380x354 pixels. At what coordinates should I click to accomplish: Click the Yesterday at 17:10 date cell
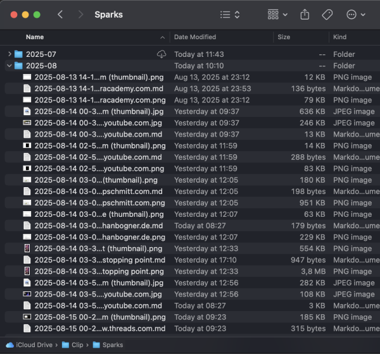[x=205, y=260]
